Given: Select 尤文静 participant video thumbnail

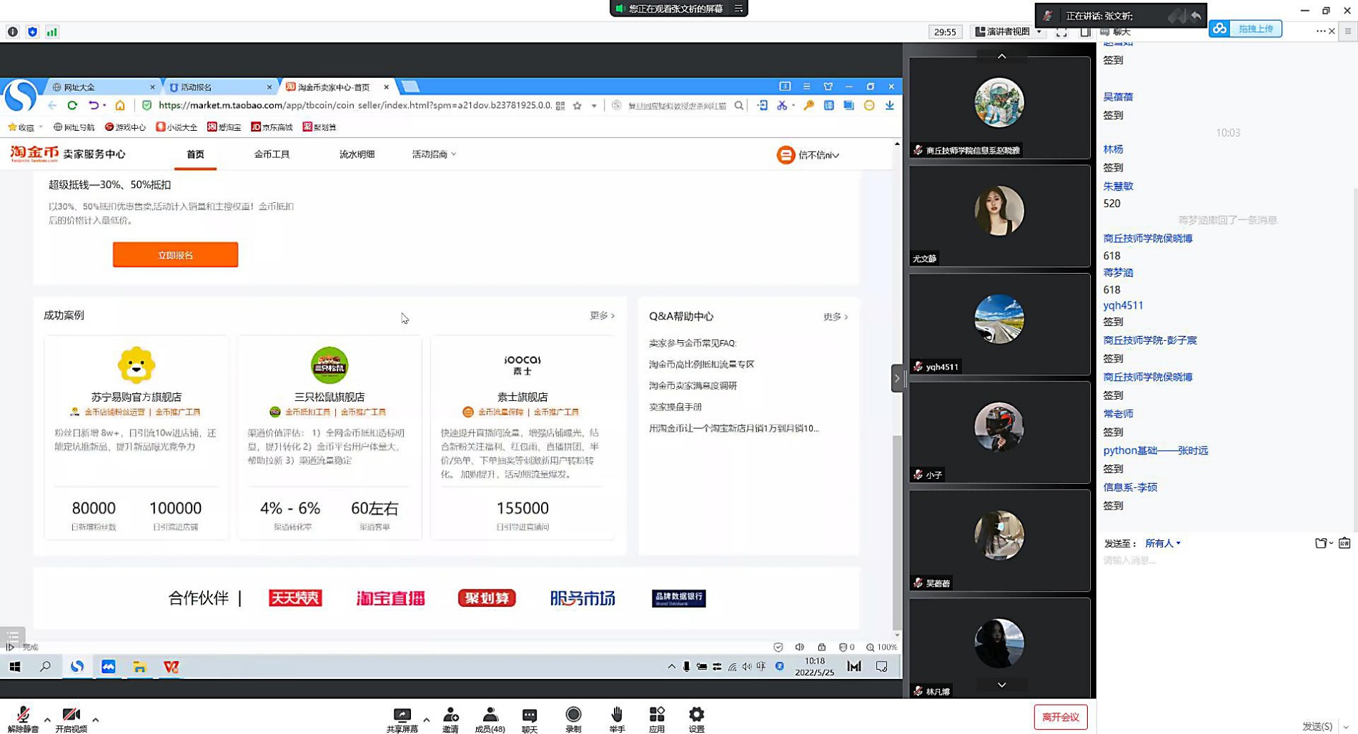Looking at the screenshot, I should pos(999,216).
